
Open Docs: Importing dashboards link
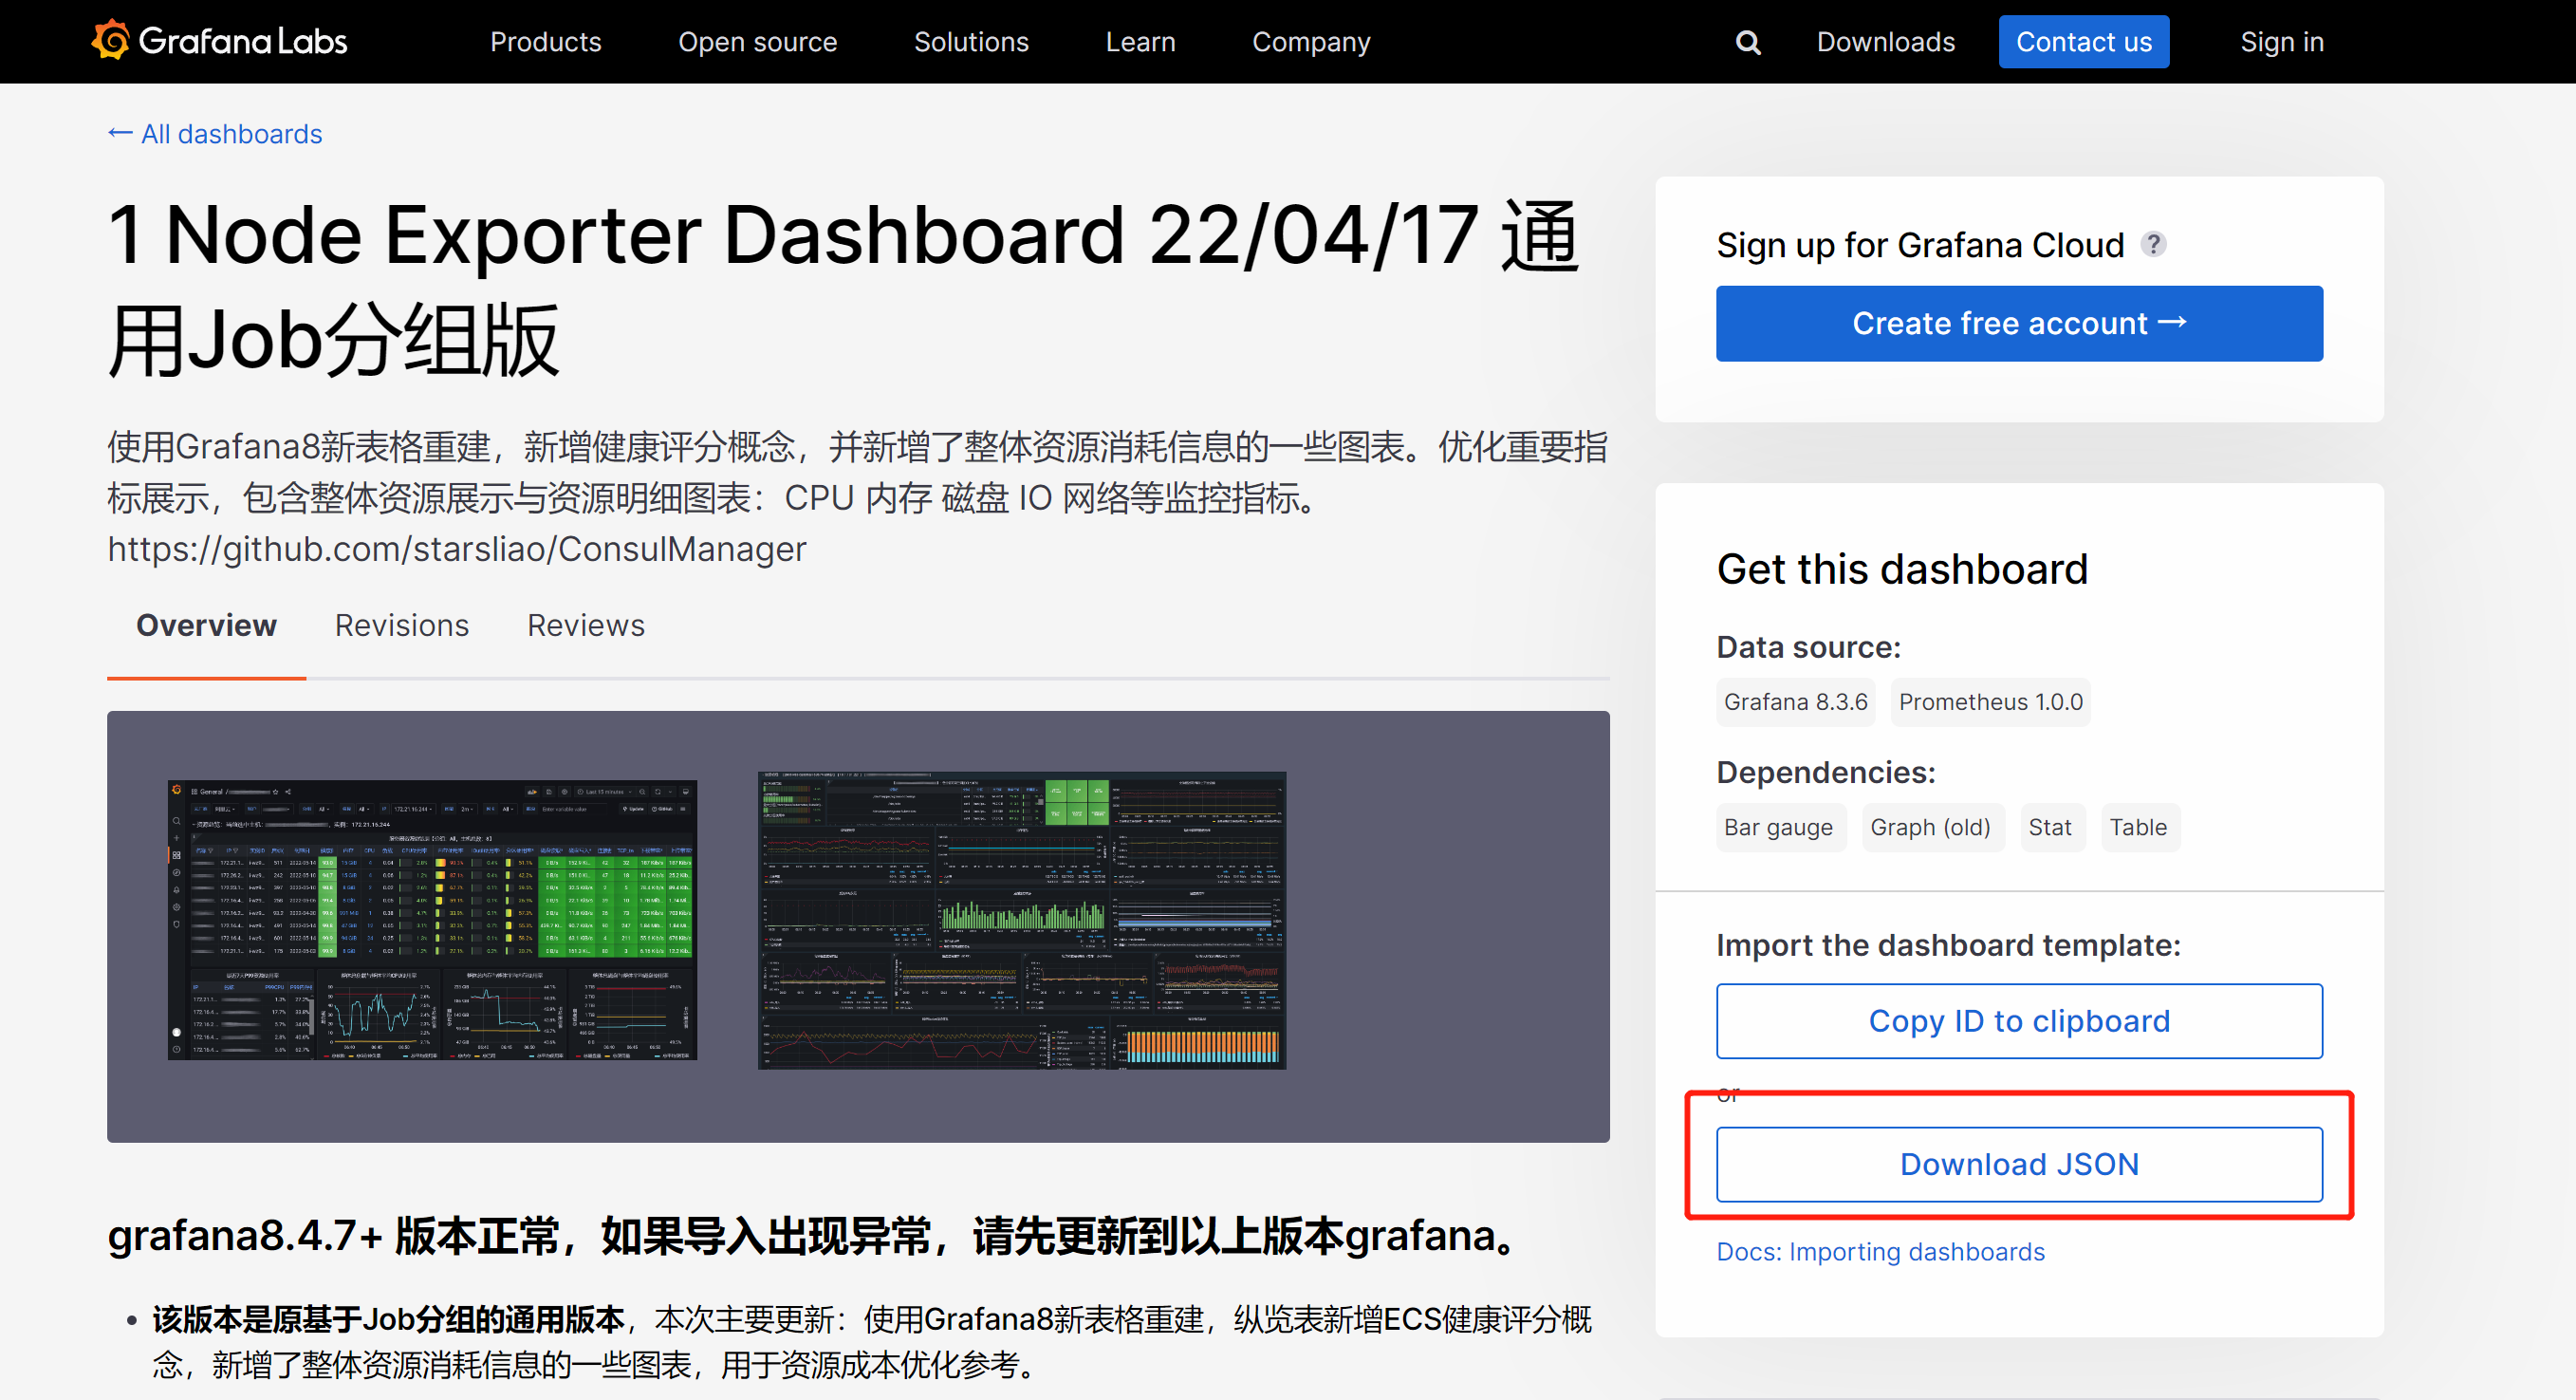pyautogui.click(x=1879, y=1251)
